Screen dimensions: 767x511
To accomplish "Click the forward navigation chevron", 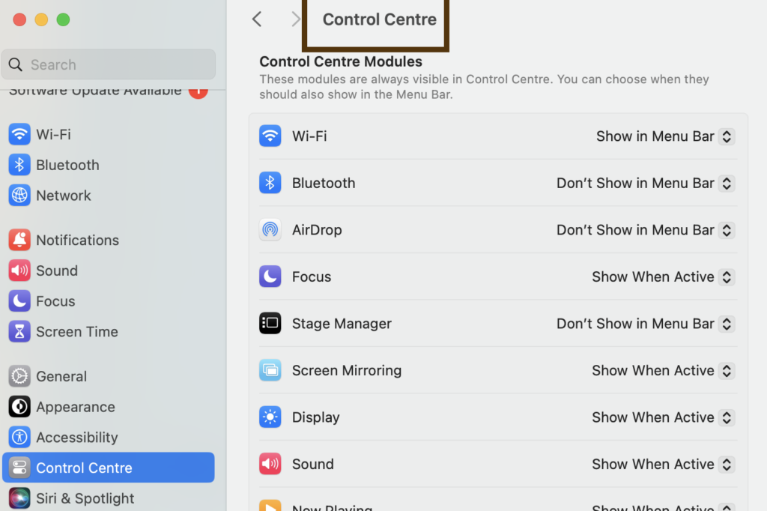I will pos(295,19).
